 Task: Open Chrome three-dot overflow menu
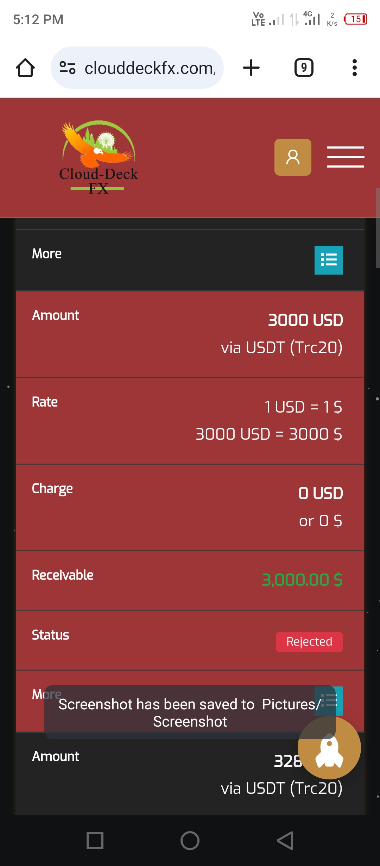click(x=354, y=68)
